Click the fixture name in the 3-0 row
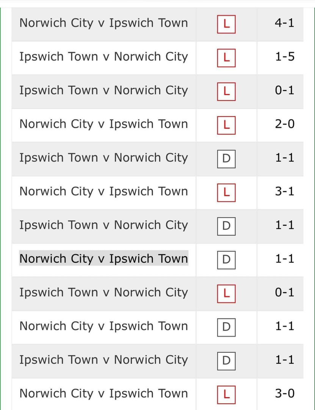 click(x=103, y=393)
